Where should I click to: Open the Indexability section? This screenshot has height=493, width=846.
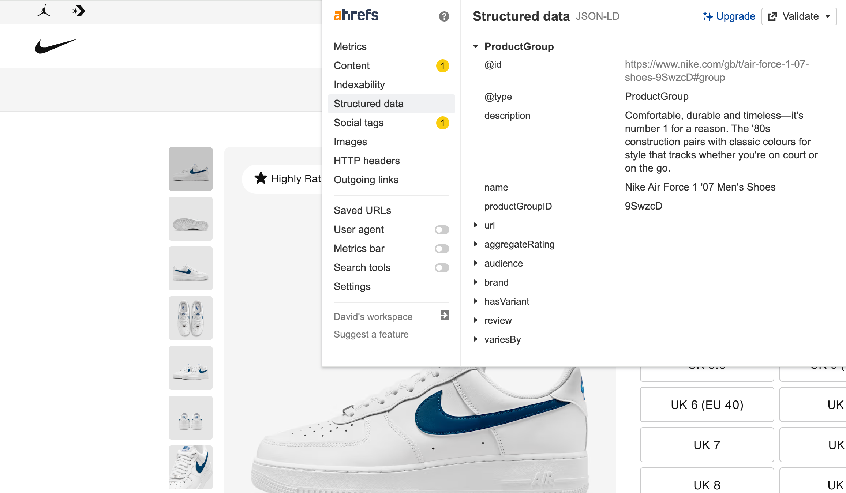tap(359, 85)
